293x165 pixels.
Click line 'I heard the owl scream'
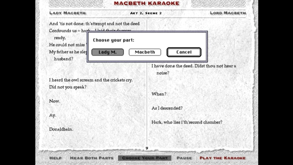91,80
